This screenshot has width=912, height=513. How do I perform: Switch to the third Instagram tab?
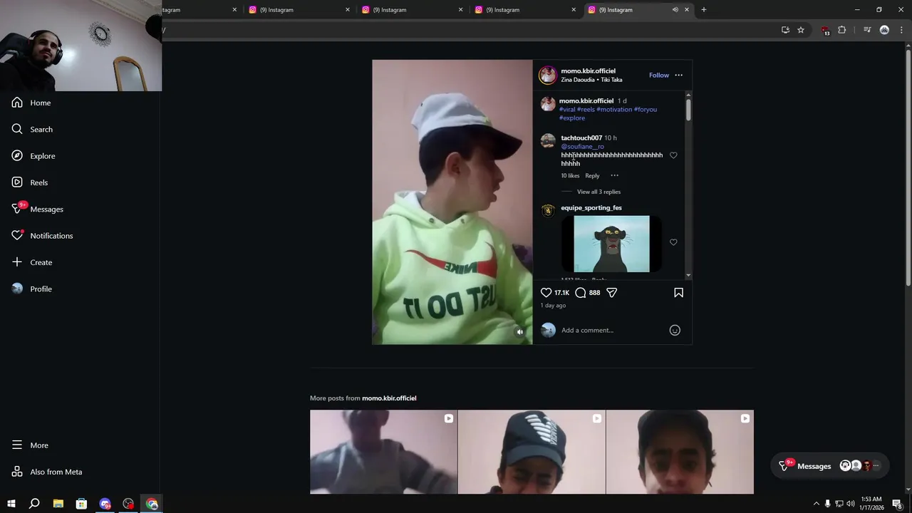412,10
